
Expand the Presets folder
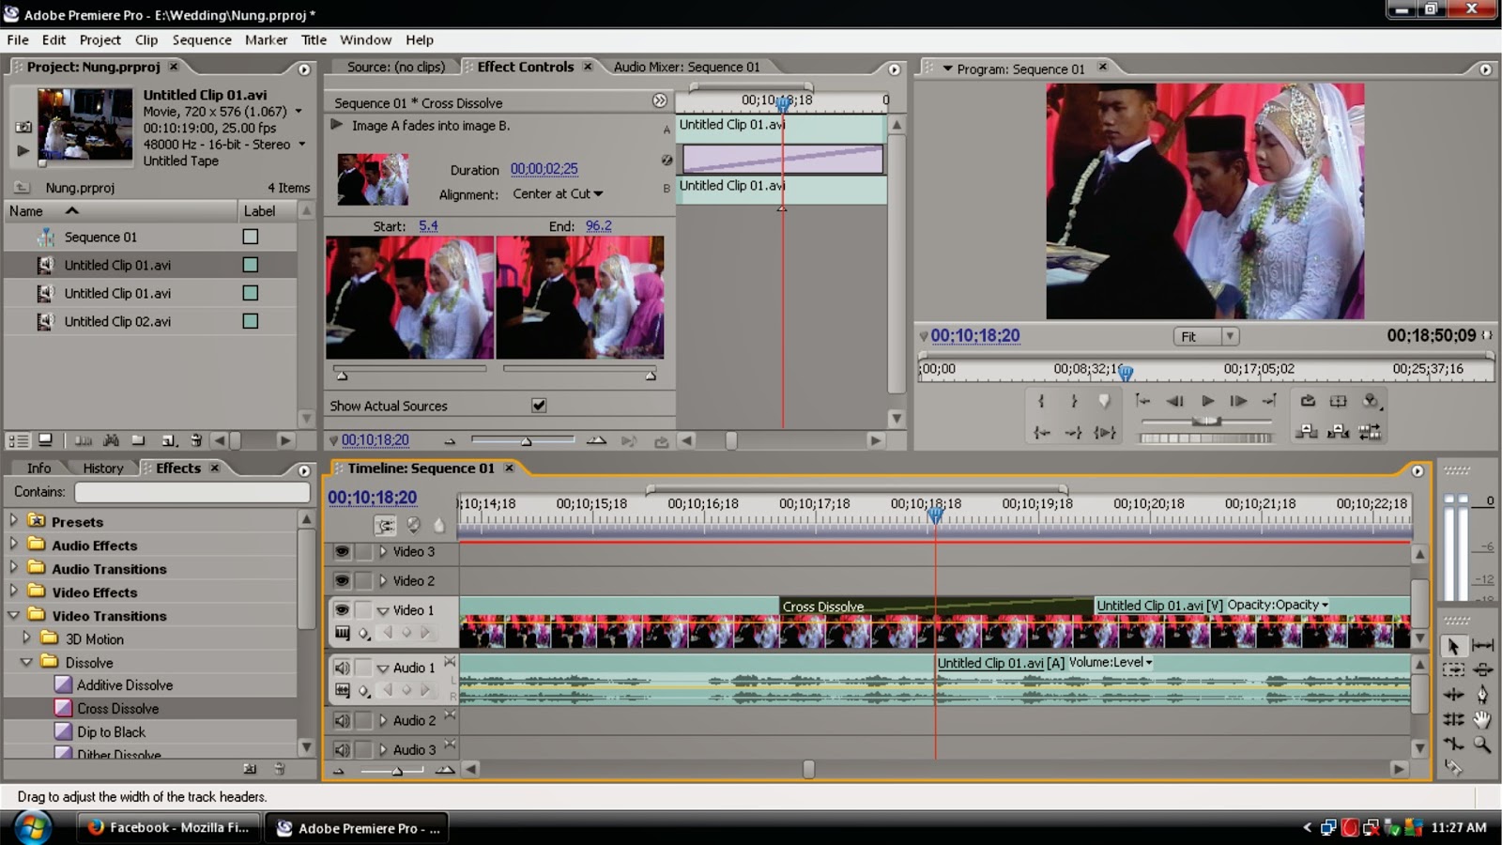pyautogui.click(x=13, y=519)
